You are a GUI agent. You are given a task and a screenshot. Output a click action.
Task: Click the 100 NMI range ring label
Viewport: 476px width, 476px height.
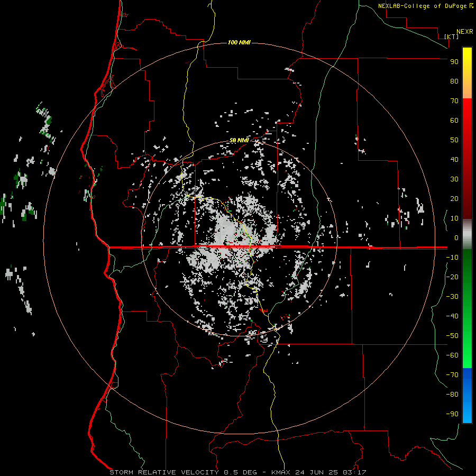coord(239,42)
